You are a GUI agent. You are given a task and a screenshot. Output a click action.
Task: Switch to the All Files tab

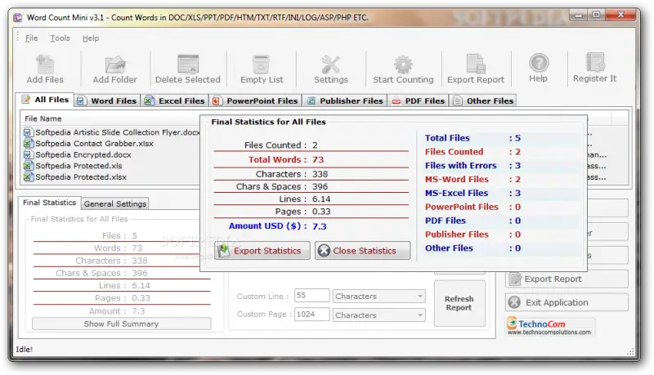[45, 100]
